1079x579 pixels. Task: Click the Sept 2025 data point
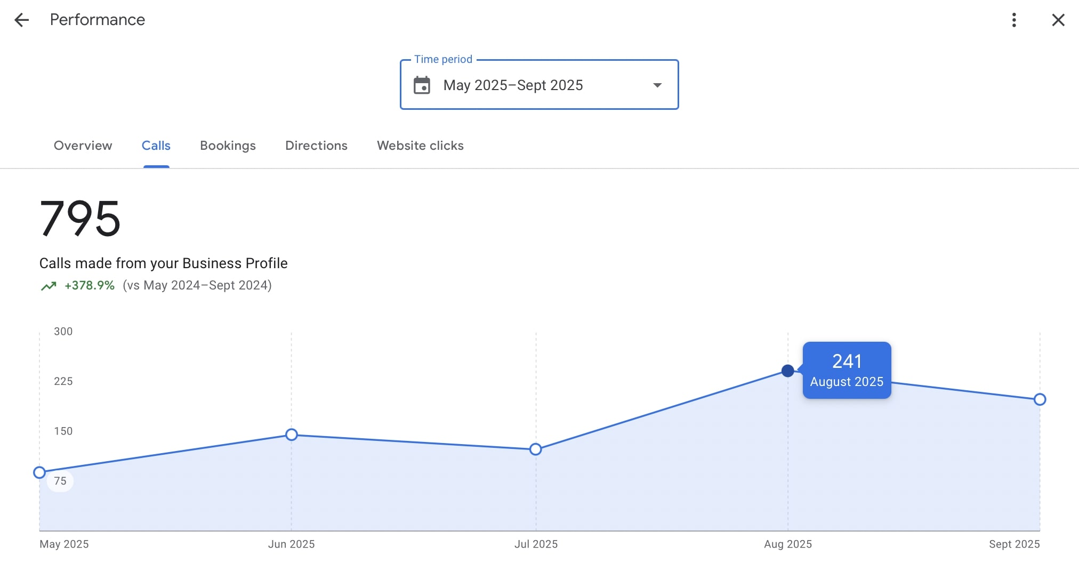pos(1040,399)
